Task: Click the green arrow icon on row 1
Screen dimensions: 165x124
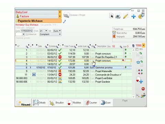Action: [125, 50]
